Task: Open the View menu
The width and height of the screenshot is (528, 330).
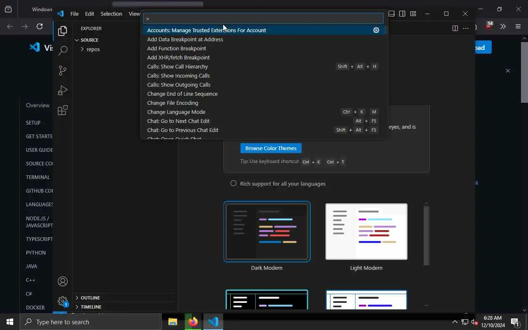Action: click(134, 14)
